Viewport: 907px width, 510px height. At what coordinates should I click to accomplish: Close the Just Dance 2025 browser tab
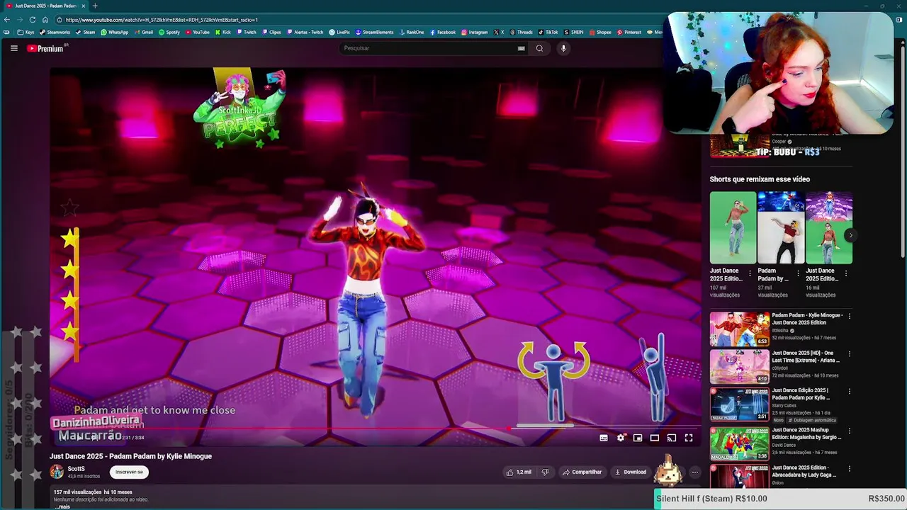coord(84,6)
